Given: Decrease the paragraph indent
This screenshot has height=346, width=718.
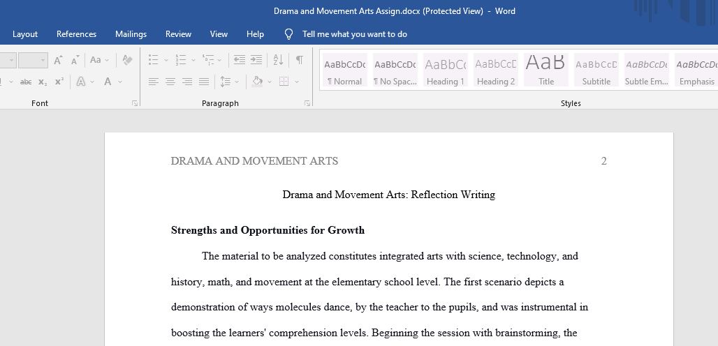Looking at the screenshot, I should tap(239, 60).
